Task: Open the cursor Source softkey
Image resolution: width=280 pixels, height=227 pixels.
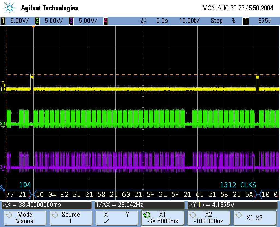Action: (71, 218)
